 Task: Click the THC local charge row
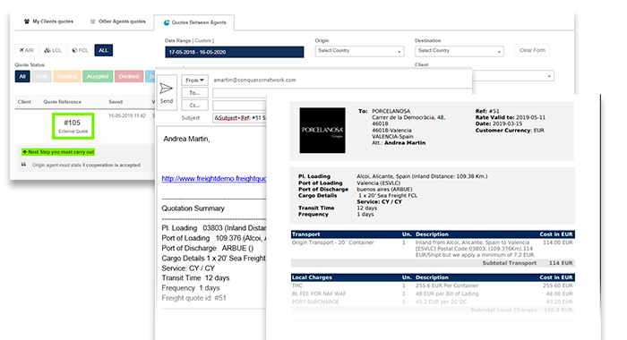pos(433,285)
